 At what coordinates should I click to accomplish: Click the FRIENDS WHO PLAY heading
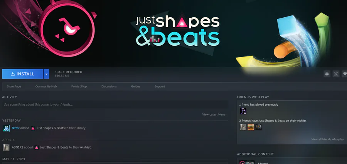253,97
